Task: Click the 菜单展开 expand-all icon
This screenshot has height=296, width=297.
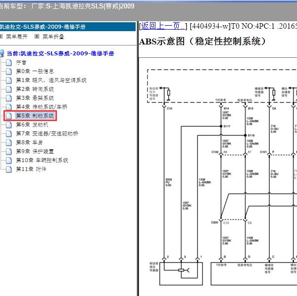Action: tap(1, 36)
